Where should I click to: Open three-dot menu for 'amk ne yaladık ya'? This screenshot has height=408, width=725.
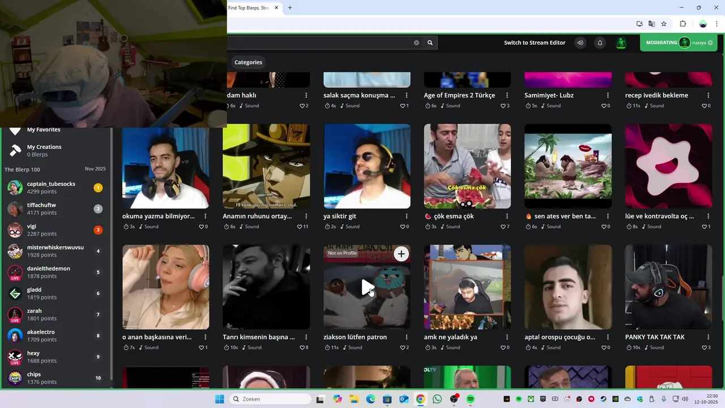[x=507, y=337]
